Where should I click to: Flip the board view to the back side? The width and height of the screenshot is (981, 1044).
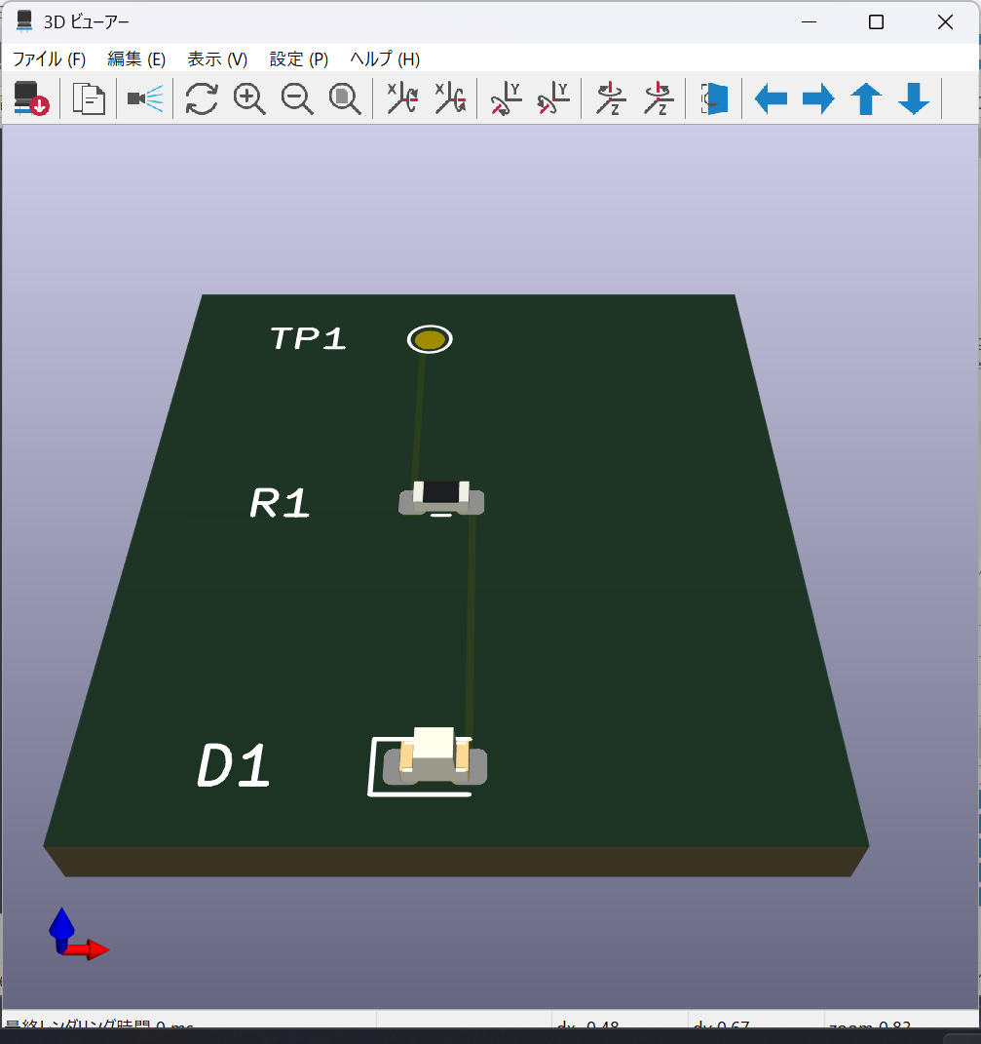click(x=713, y=98)
